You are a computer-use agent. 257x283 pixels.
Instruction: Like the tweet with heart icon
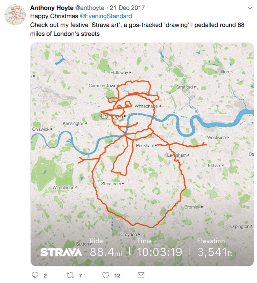[x=106, y=275]
